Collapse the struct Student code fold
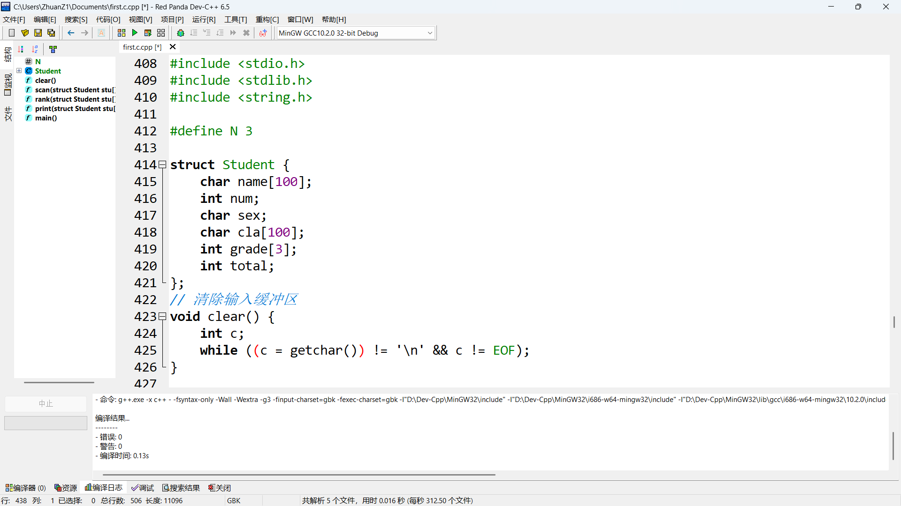Viewport: 901px width, 506px height. click(162, 164)
